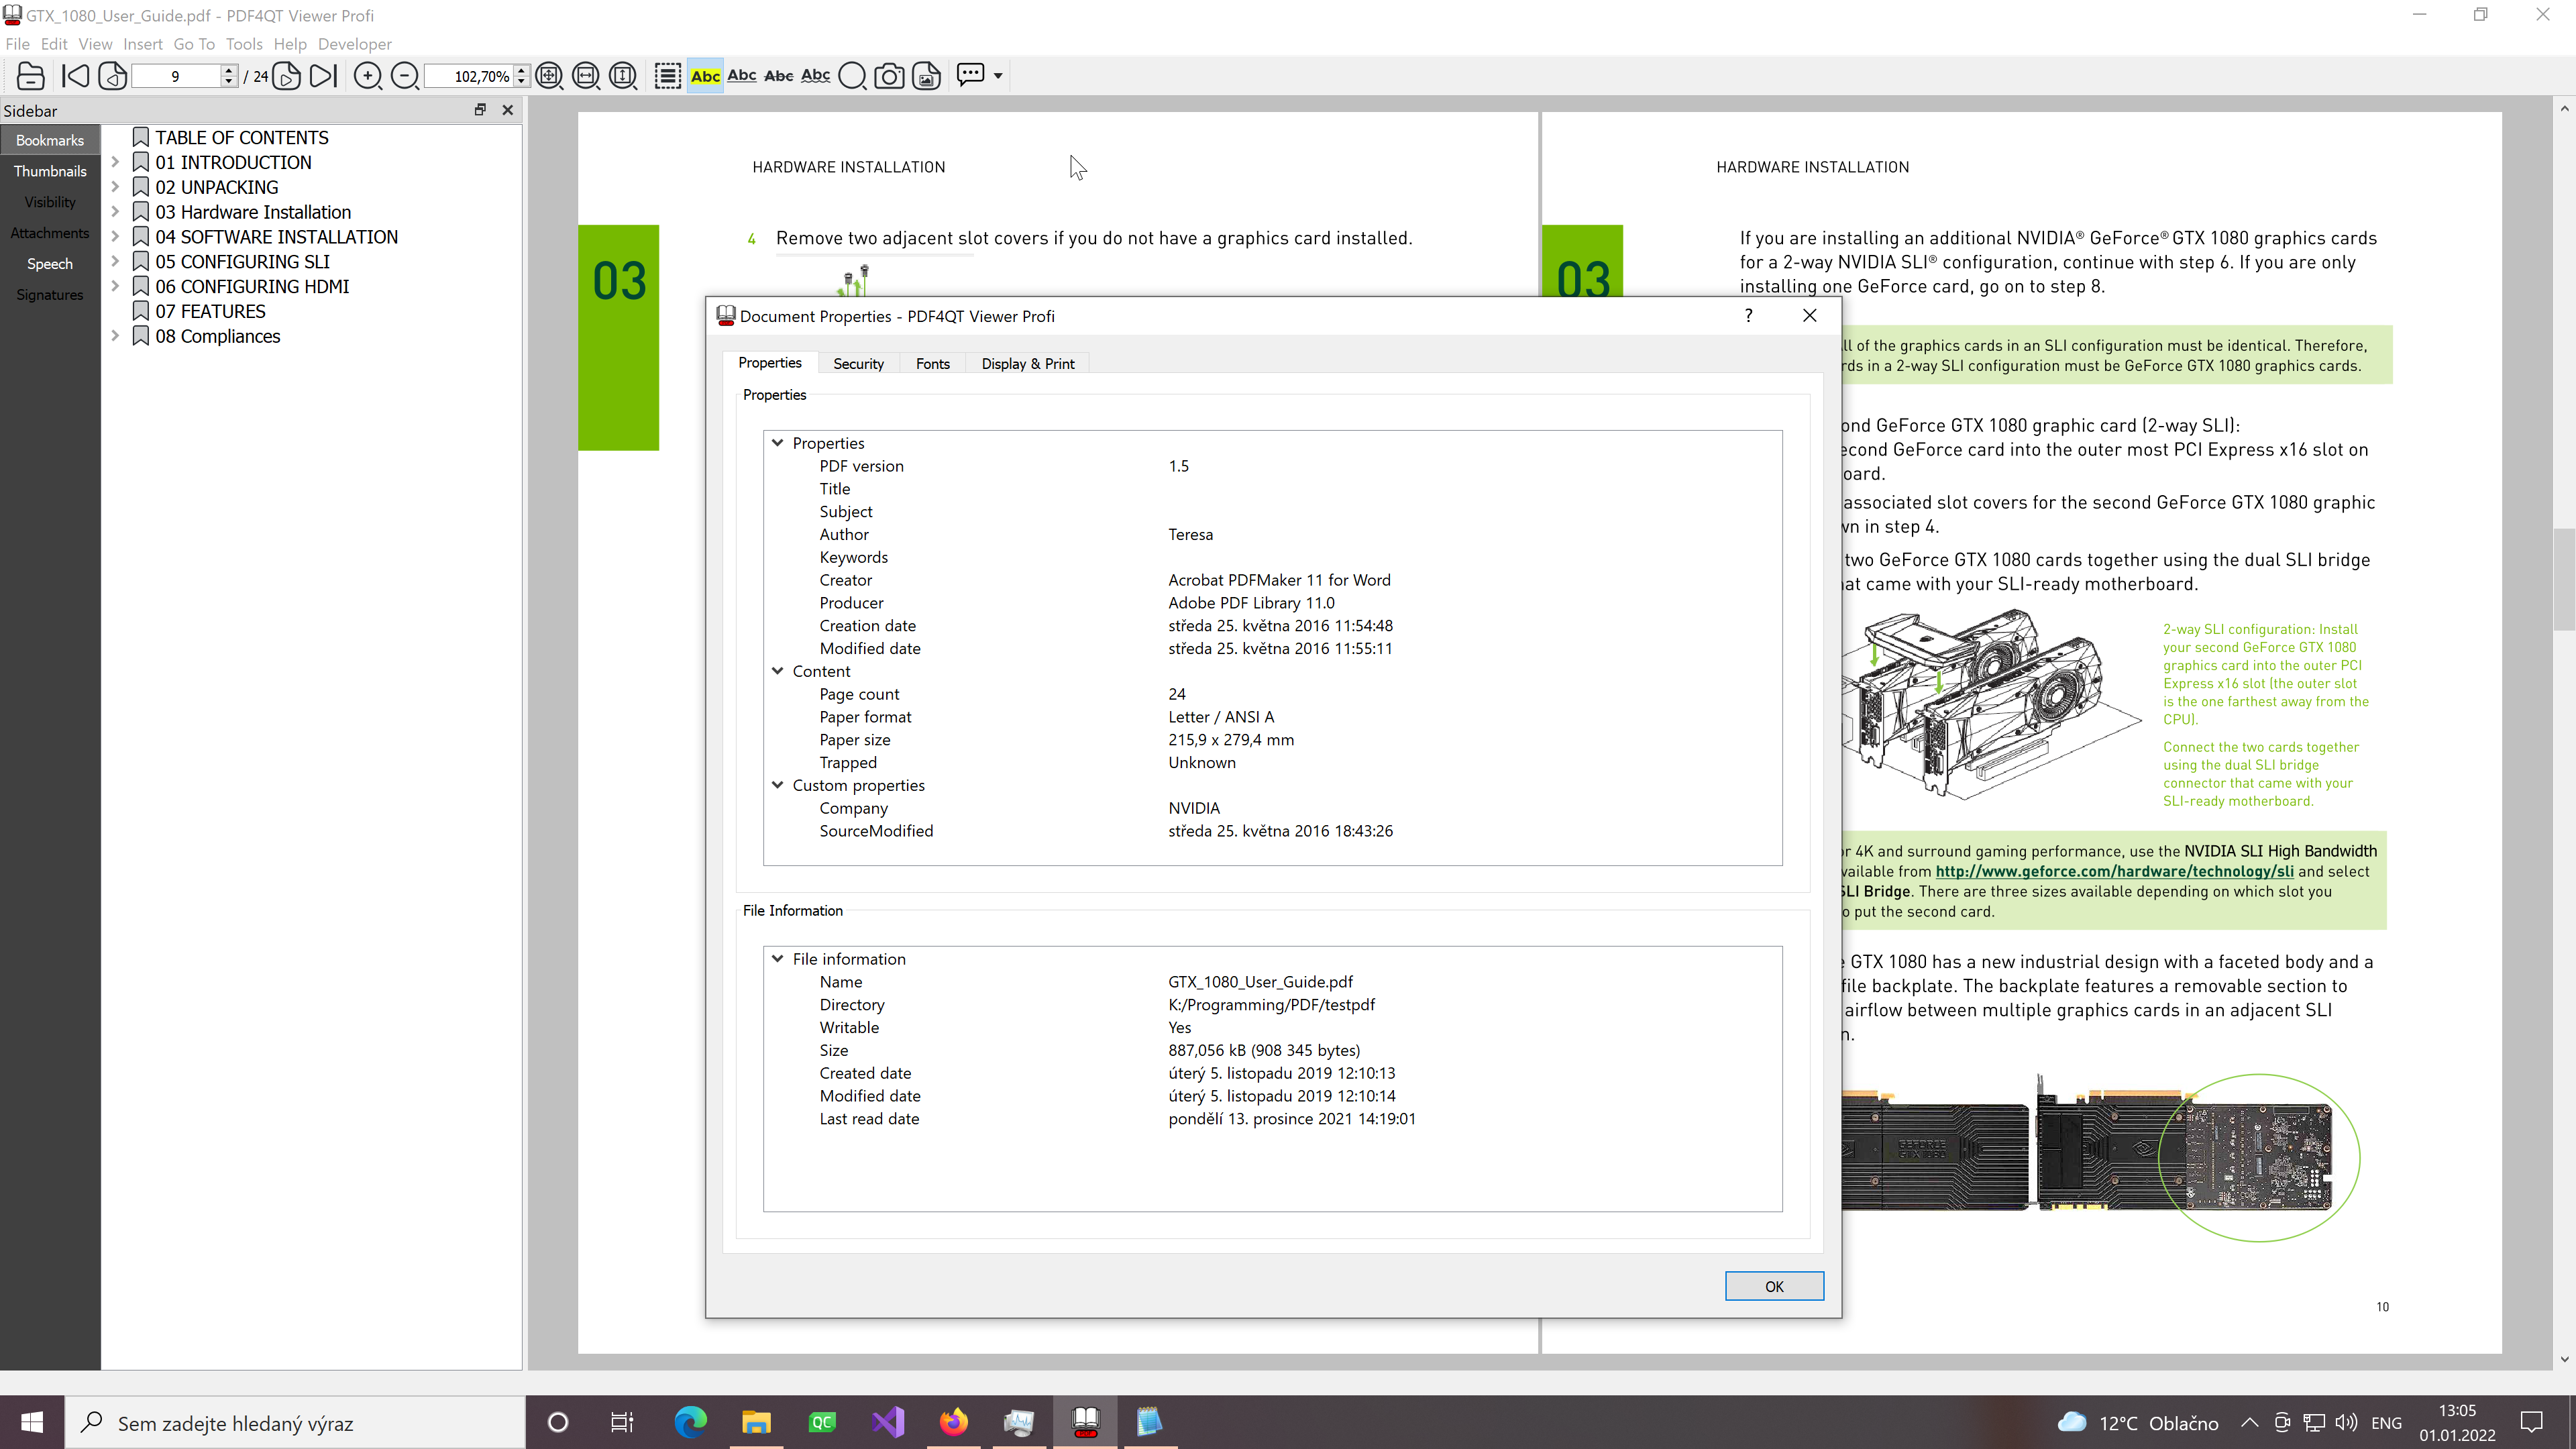Open the geforce.com SLI hyperlink
2576x1449 pixels.
click(2114, 871)
